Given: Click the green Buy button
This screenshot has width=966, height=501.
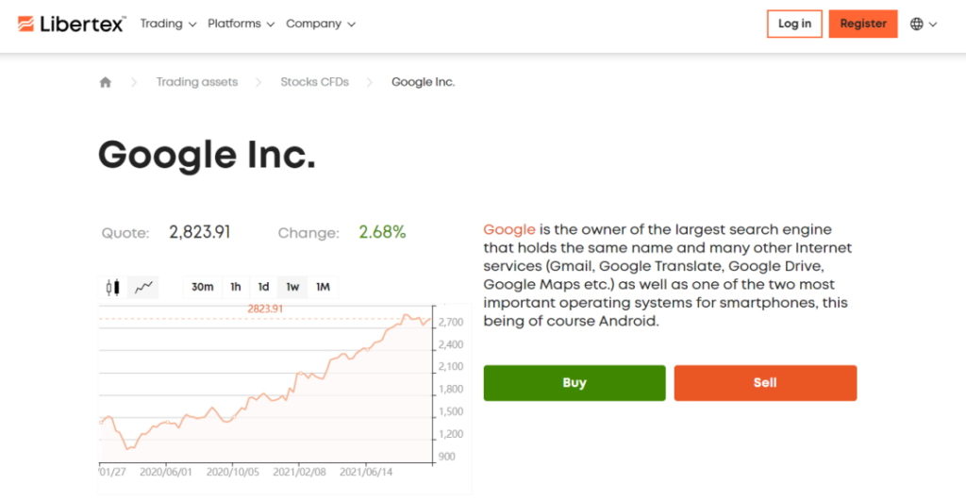Looking at the screenshot, I should point(575,383).
